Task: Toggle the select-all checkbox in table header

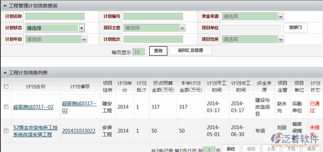Action: [x=6, y=87]
